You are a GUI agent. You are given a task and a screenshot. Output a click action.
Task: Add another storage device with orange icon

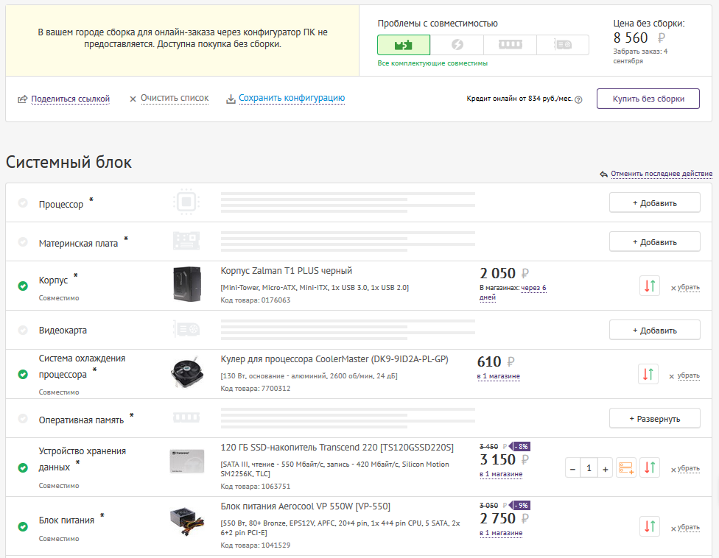(x=625, y=467)
